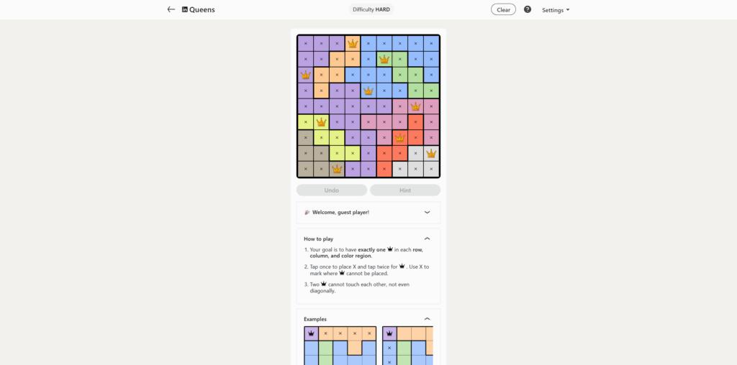
Task: Click the Hint button
Action: click(x=405, y=190)
